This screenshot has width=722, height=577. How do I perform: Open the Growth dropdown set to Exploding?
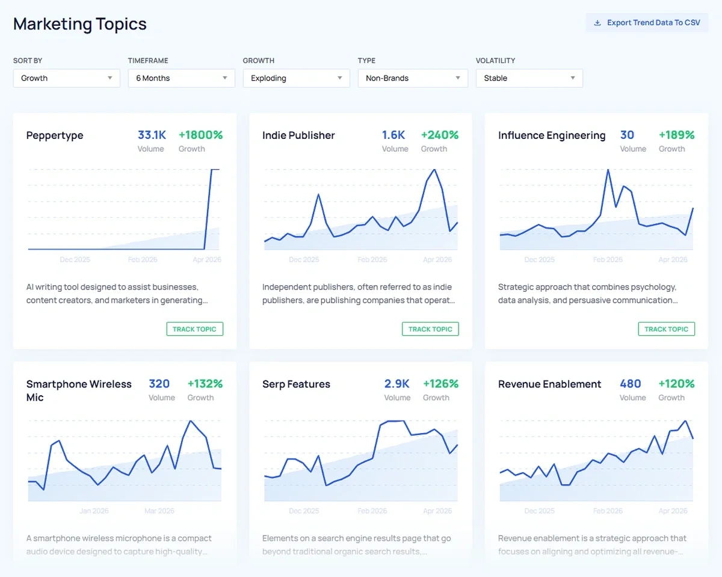point(296,78)
